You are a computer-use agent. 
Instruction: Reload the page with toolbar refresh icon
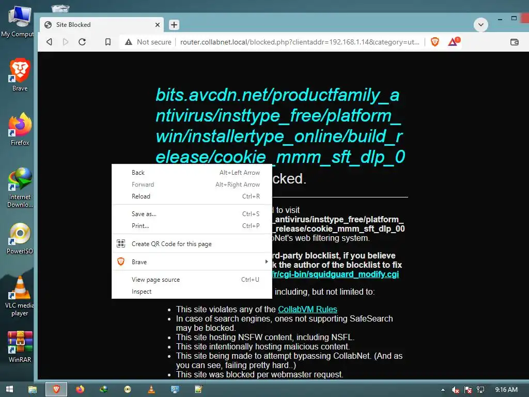[x=82, y=42]
